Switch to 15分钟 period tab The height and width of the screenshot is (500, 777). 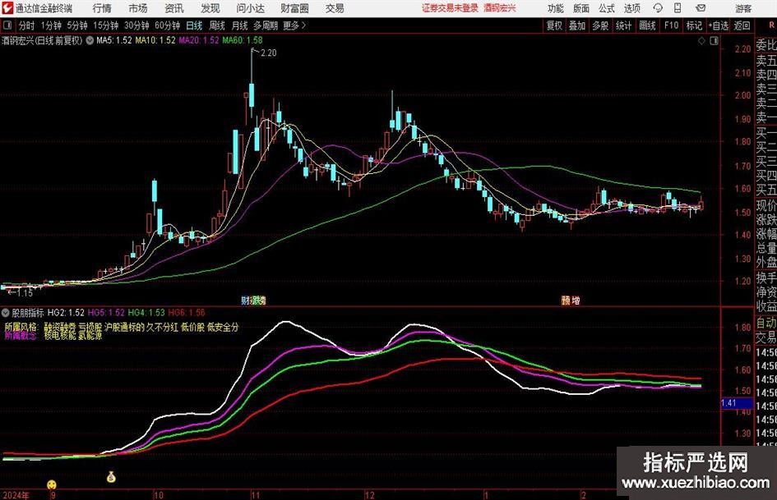(x=106, y=25)
